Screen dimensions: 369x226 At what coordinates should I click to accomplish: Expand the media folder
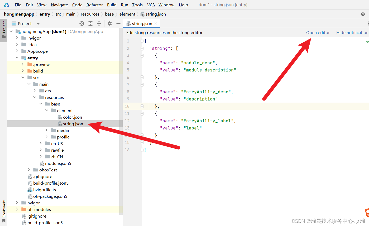(46, 130)
